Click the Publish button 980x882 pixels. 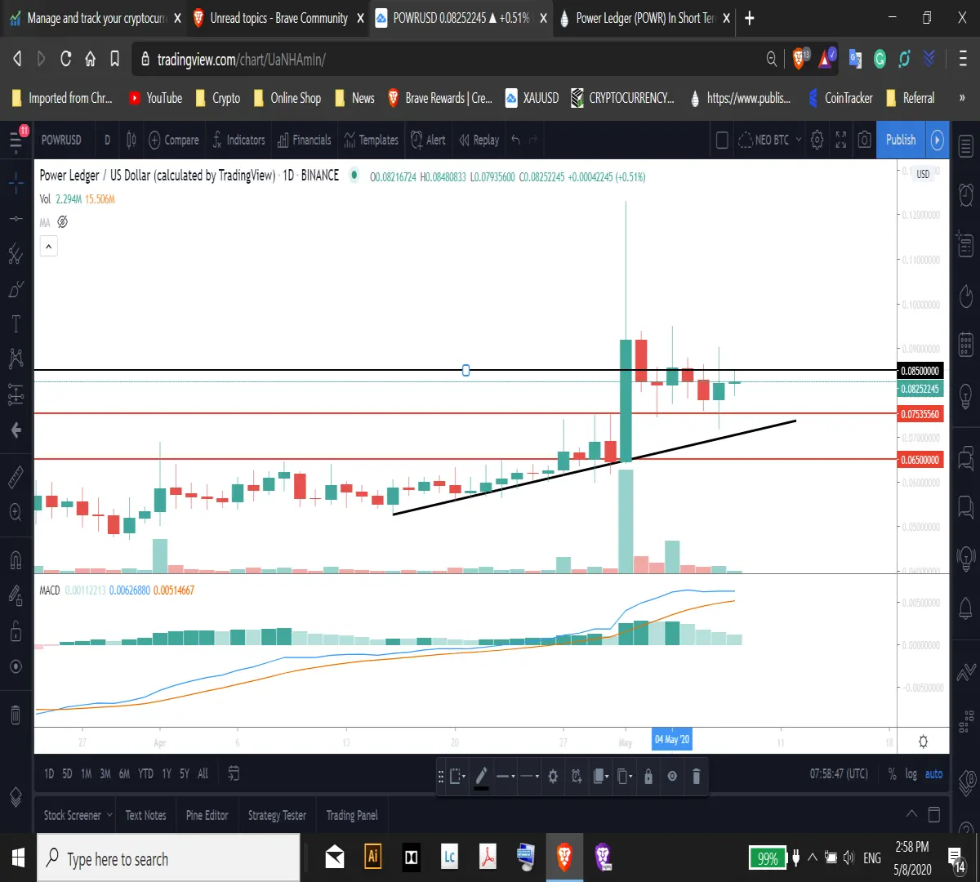[901, 140]
